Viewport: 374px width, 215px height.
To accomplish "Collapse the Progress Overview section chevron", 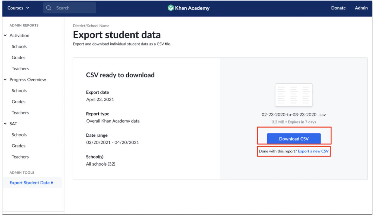I will point(5,80).
